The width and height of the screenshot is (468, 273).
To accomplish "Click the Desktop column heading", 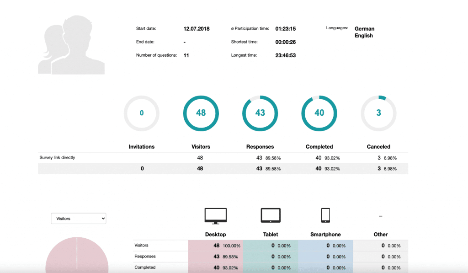I will (x=216, y=235).
